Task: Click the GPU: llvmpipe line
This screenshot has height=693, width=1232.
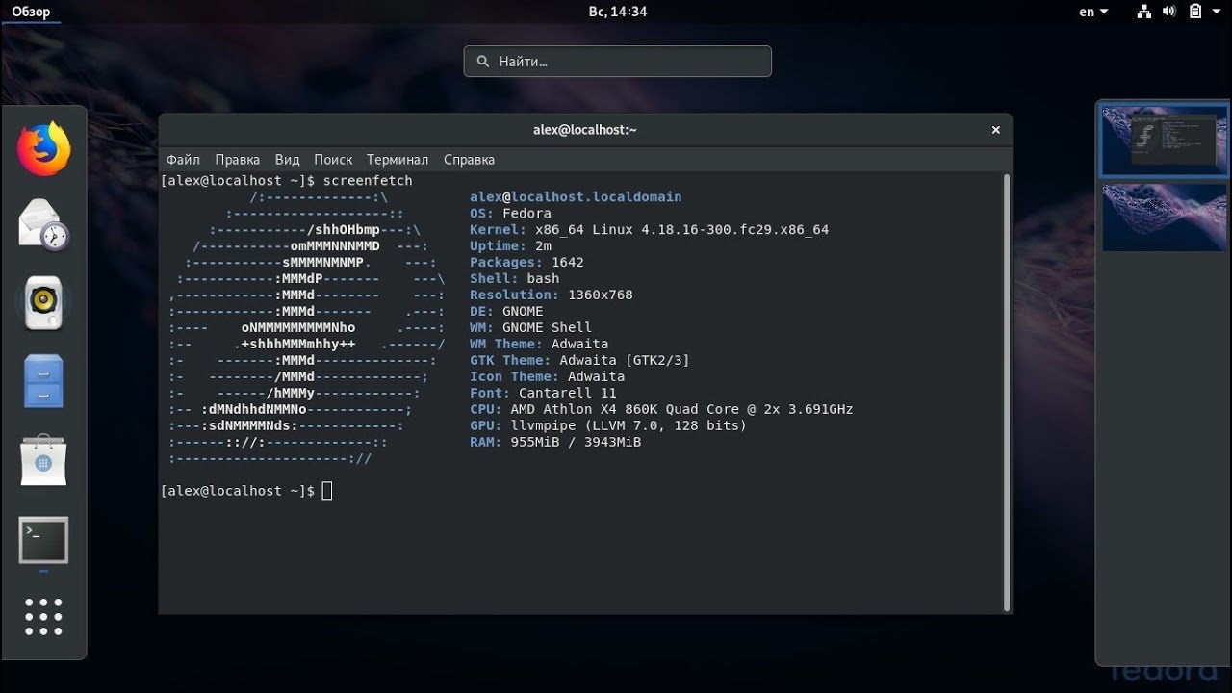Action: coord(608,426)
